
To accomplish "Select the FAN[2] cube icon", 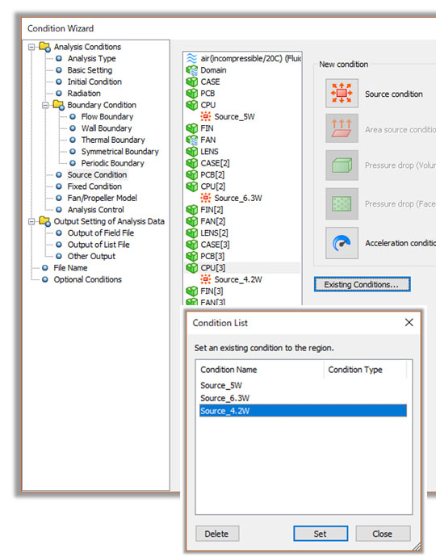I will pyautogui.click(x=192, y=221).
